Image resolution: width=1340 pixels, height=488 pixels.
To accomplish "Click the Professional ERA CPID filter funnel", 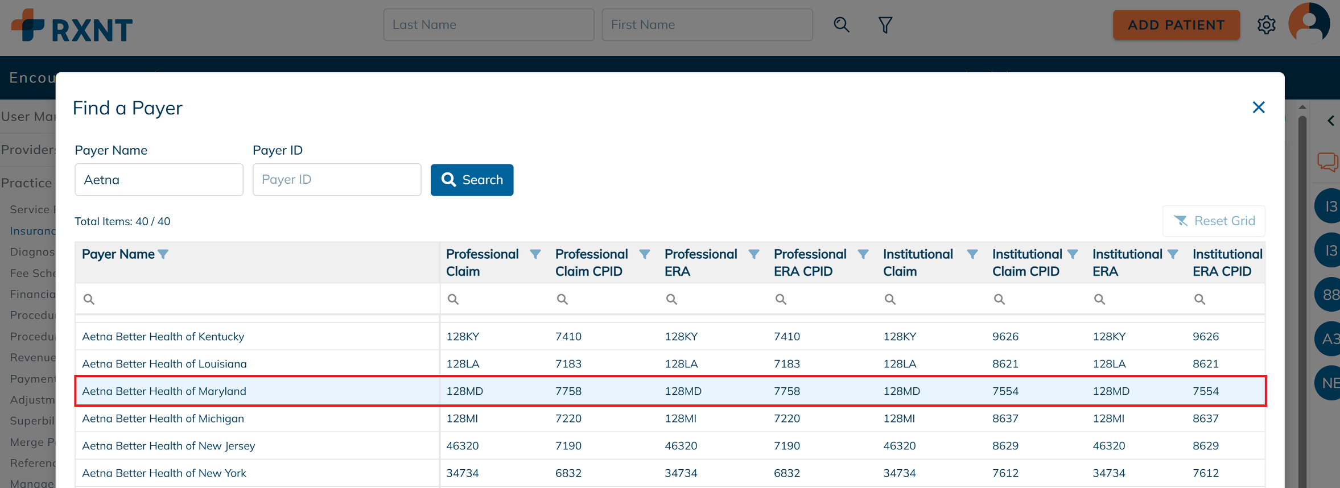I will click(863, 254).
